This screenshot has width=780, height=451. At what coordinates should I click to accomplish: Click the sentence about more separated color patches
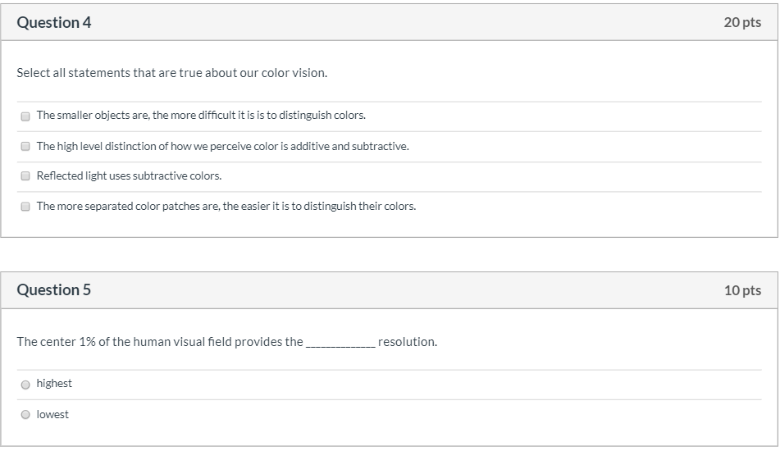[226, 206]
